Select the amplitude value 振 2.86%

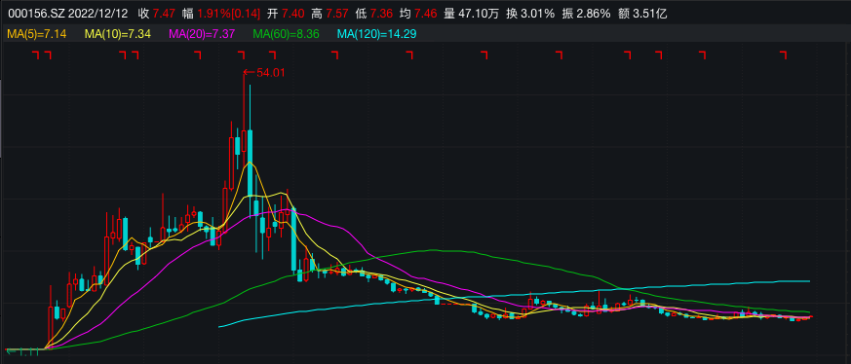[587, 14]
